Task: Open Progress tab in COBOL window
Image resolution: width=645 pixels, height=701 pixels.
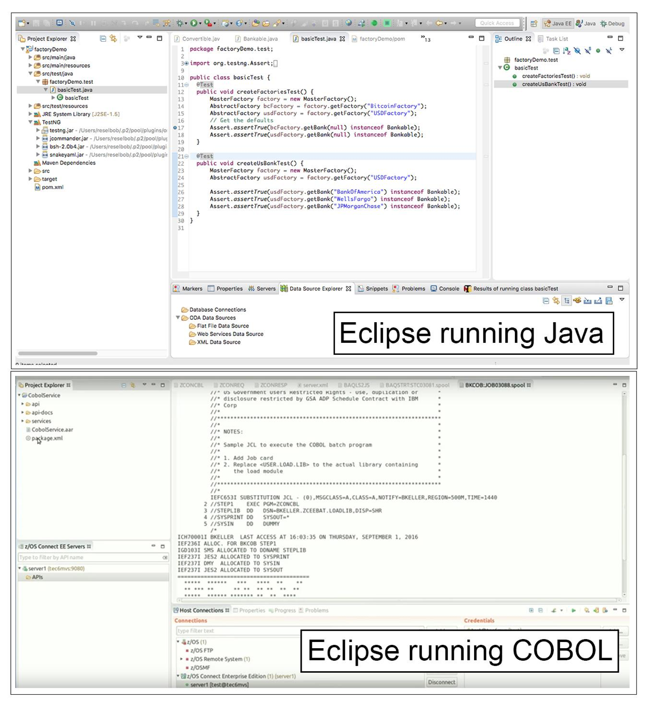Action: pyautogui.click(x=282, y=610)
